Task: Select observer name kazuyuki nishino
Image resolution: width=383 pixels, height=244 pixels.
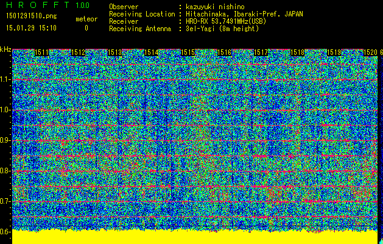Action: click(214, 7)
